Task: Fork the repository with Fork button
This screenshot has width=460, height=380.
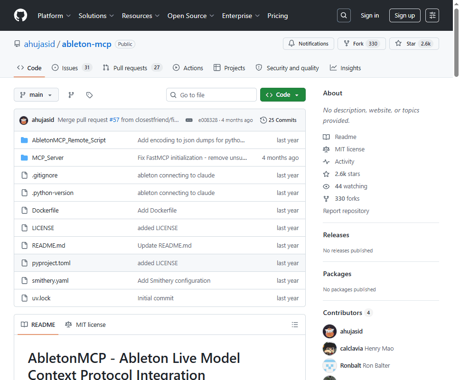Action: coord(361,44)
